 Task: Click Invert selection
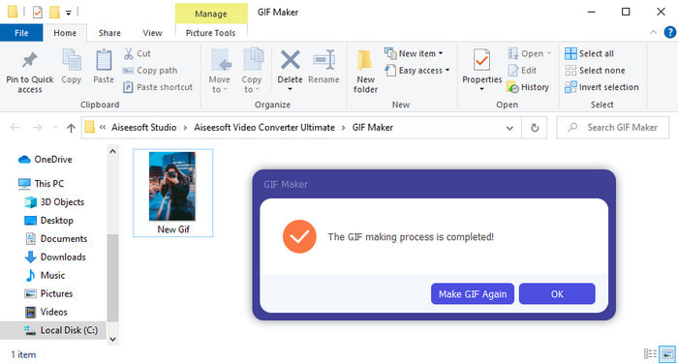601,87
